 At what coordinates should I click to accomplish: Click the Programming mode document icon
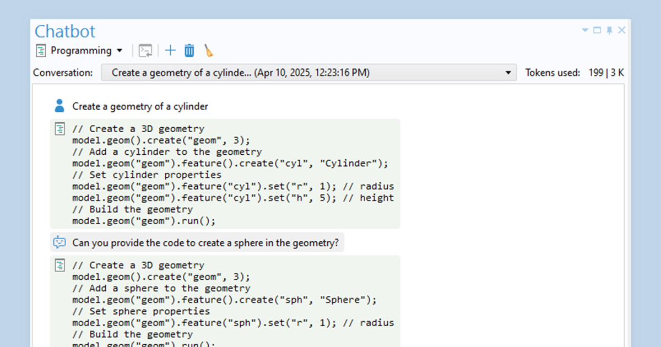point(41,51)
